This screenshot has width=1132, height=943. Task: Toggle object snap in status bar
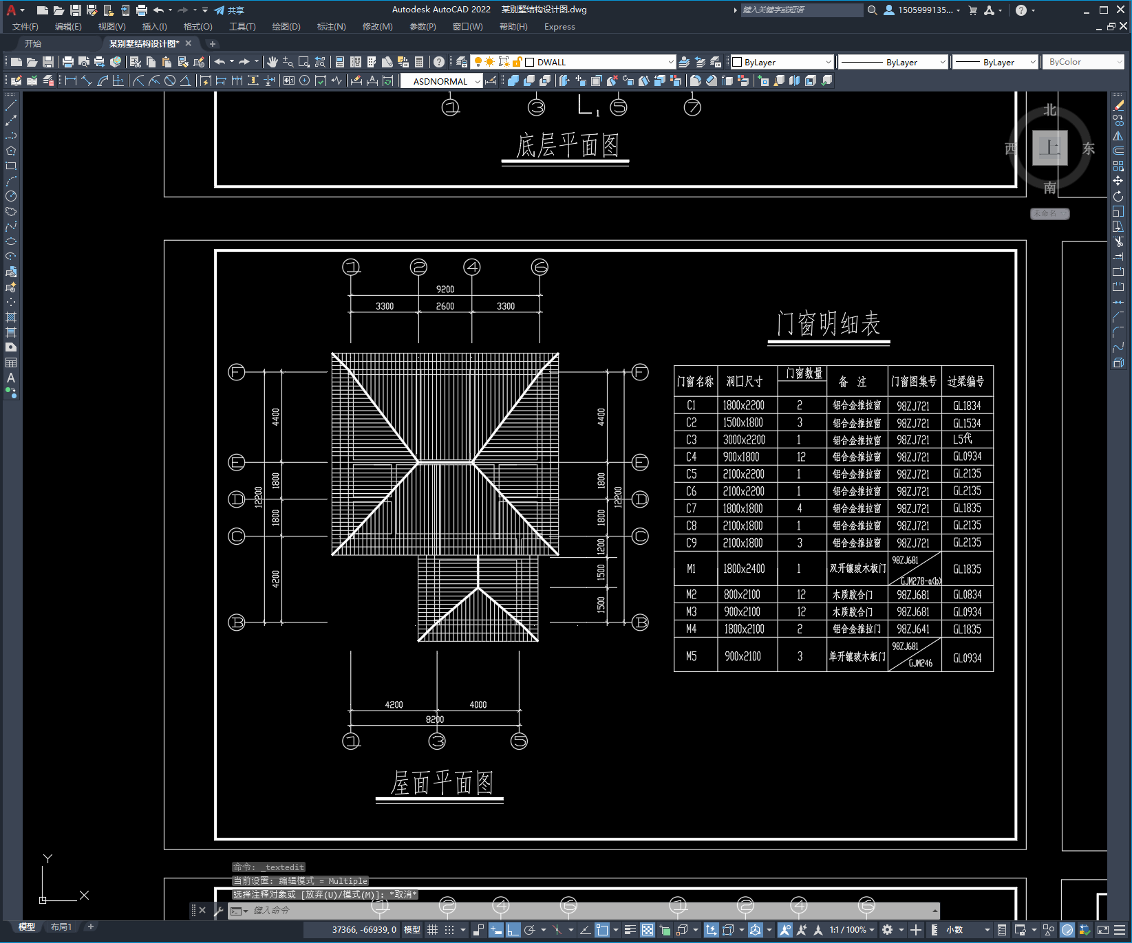(602, 930)
